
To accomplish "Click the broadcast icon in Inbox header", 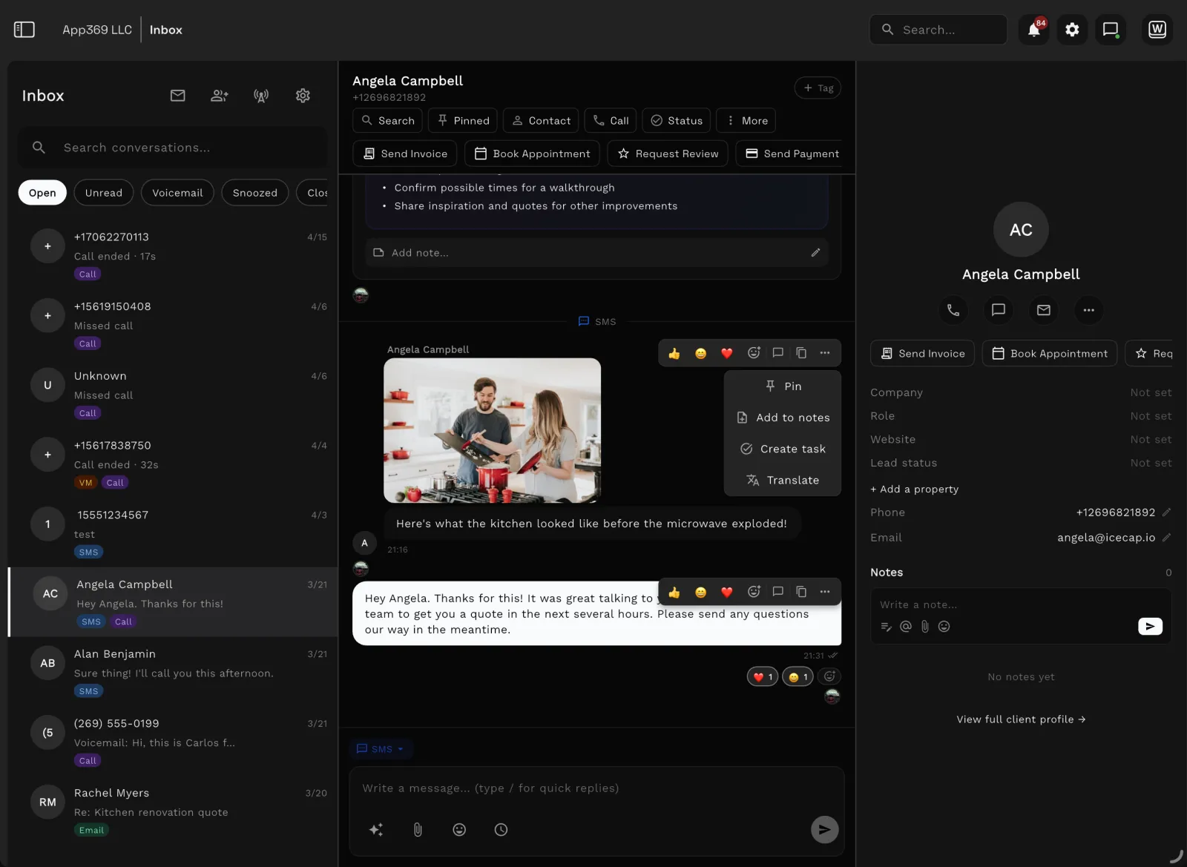I will [261, 96].
